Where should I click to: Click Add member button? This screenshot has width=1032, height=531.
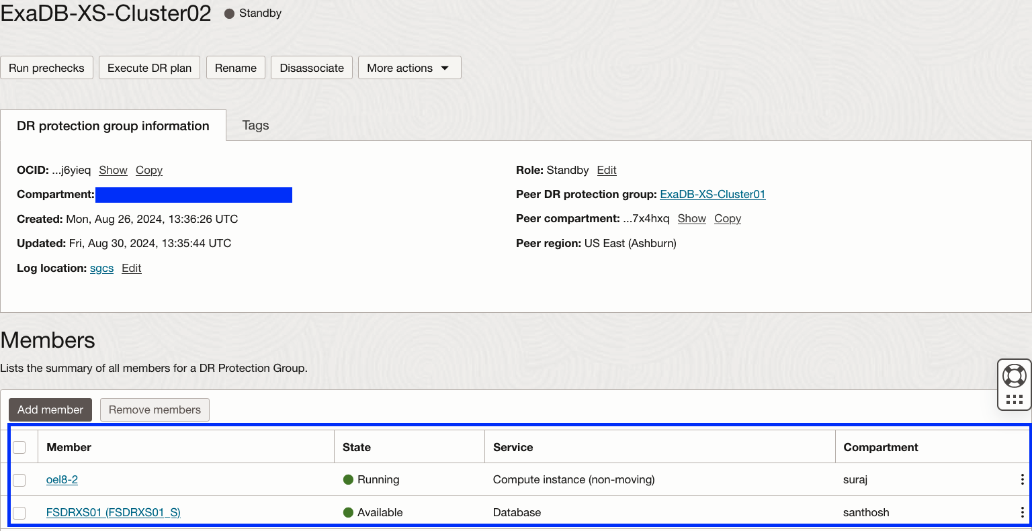(50, 409)
